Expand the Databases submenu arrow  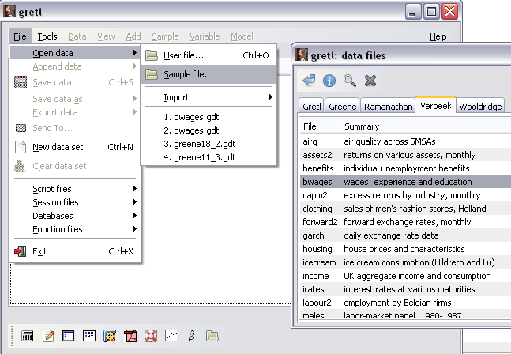[x=134, y=216]
